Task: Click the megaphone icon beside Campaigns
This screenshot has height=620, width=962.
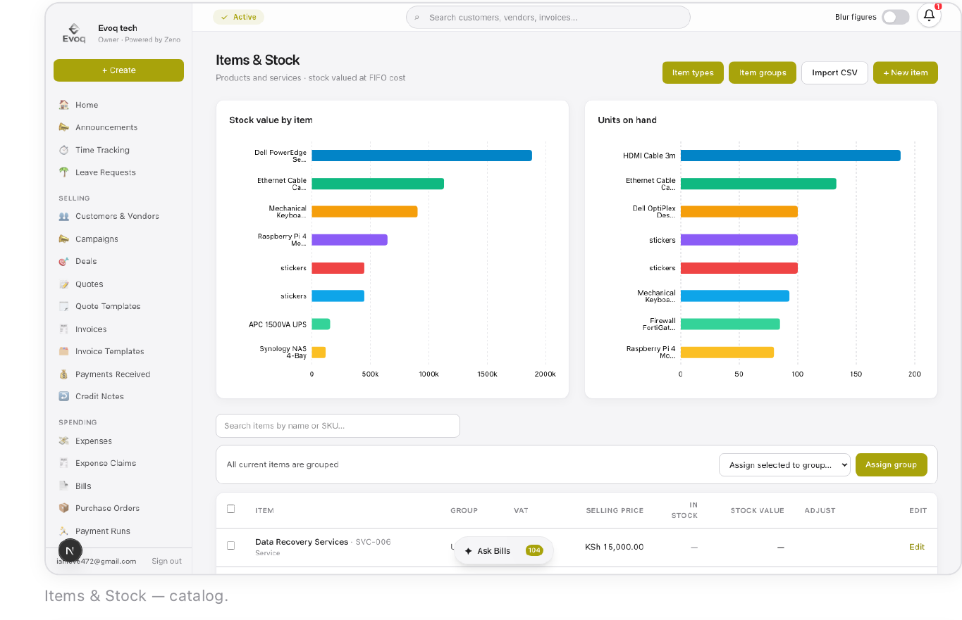Action: pos(64,239)
